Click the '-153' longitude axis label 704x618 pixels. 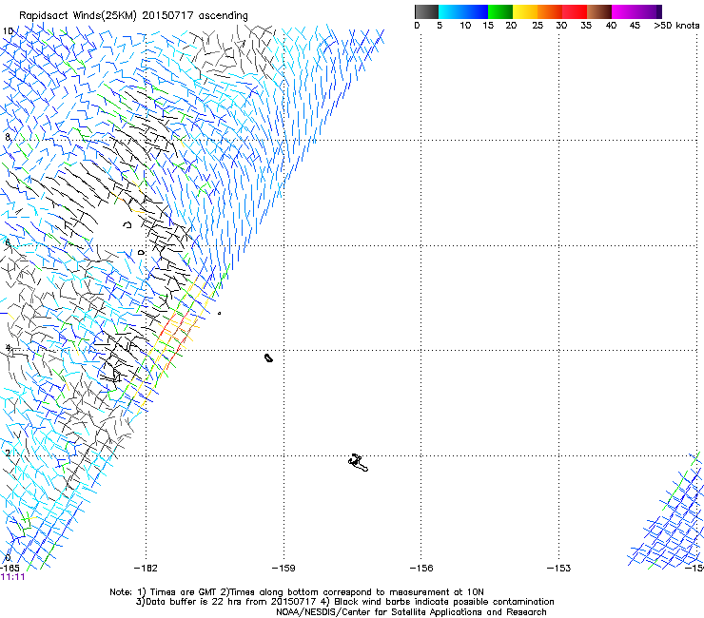pyautogui.click(x=559, y=569)
